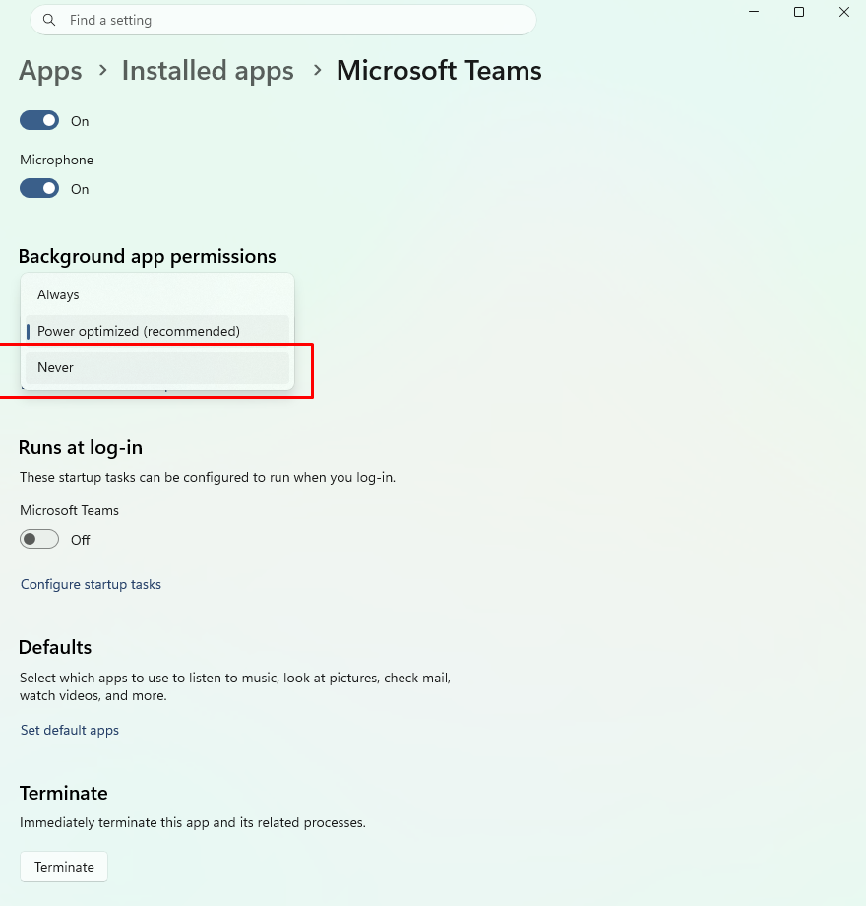Open Installed apps breadcrumb

click(208, 71)
